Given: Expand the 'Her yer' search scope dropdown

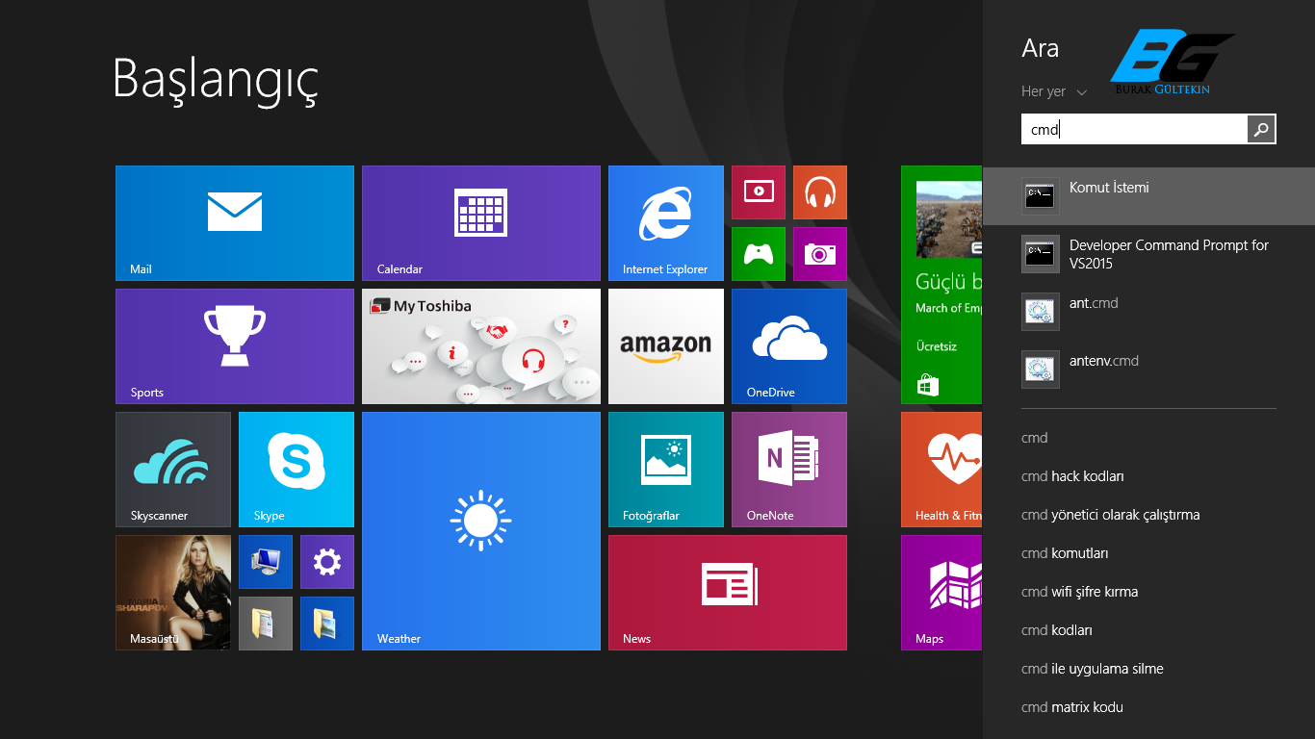Looking at the screenshot, I should point(1054,91).
